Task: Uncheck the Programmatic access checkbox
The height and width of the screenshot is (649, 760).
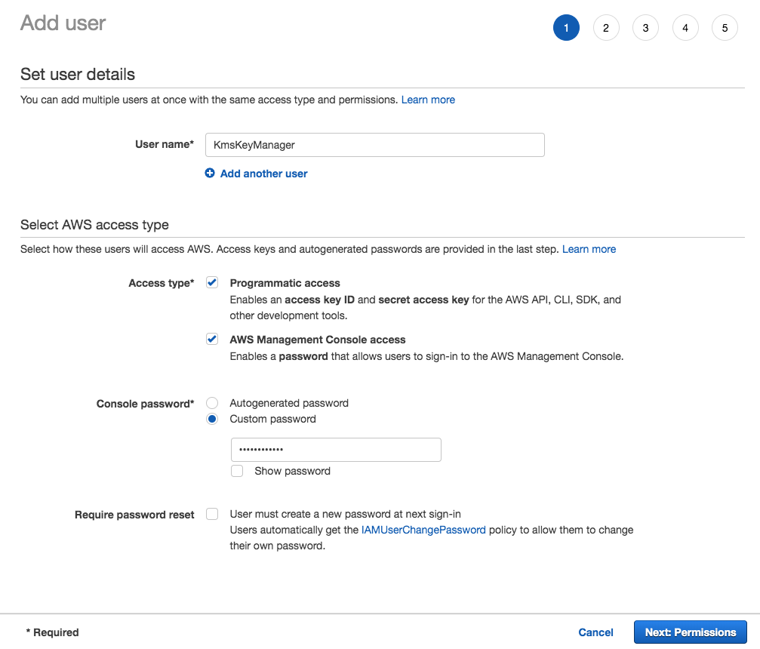Action: pyautogui.click(x=212, y=282)
